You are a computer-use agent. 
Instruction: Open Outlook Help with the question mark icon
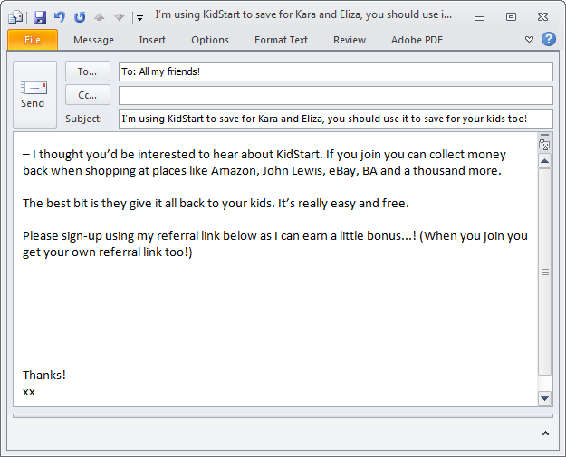tap(548, 39)
